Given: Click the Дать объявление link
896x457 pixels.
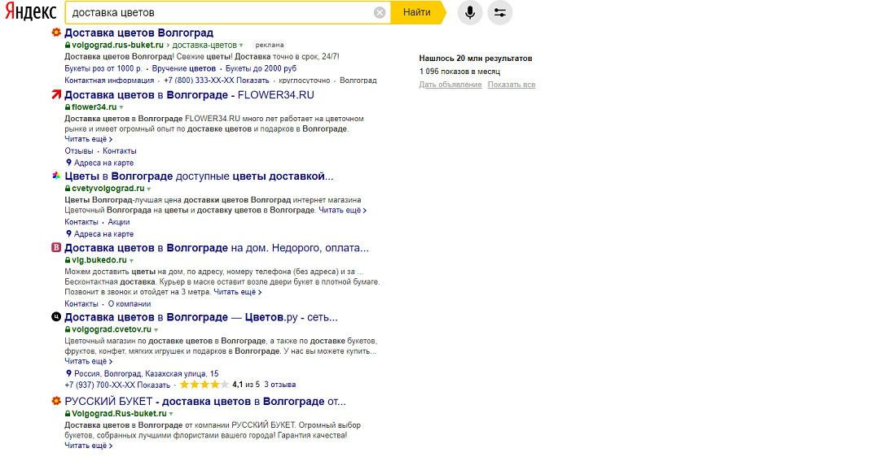Looking at the screenshot, I should 450,85.
